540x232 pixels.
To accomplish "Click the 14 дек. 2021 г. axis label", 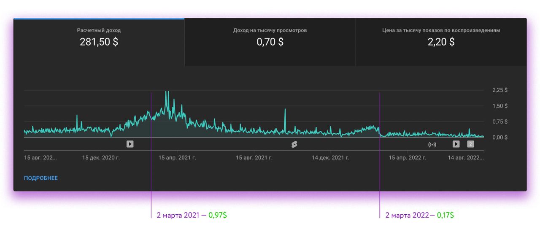I will click(330, 158).
